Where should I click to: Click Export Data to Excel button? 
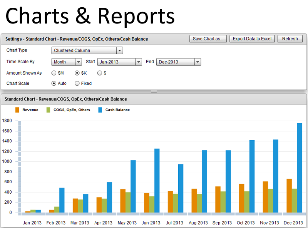pyautogui.click(x=252, y=39)
